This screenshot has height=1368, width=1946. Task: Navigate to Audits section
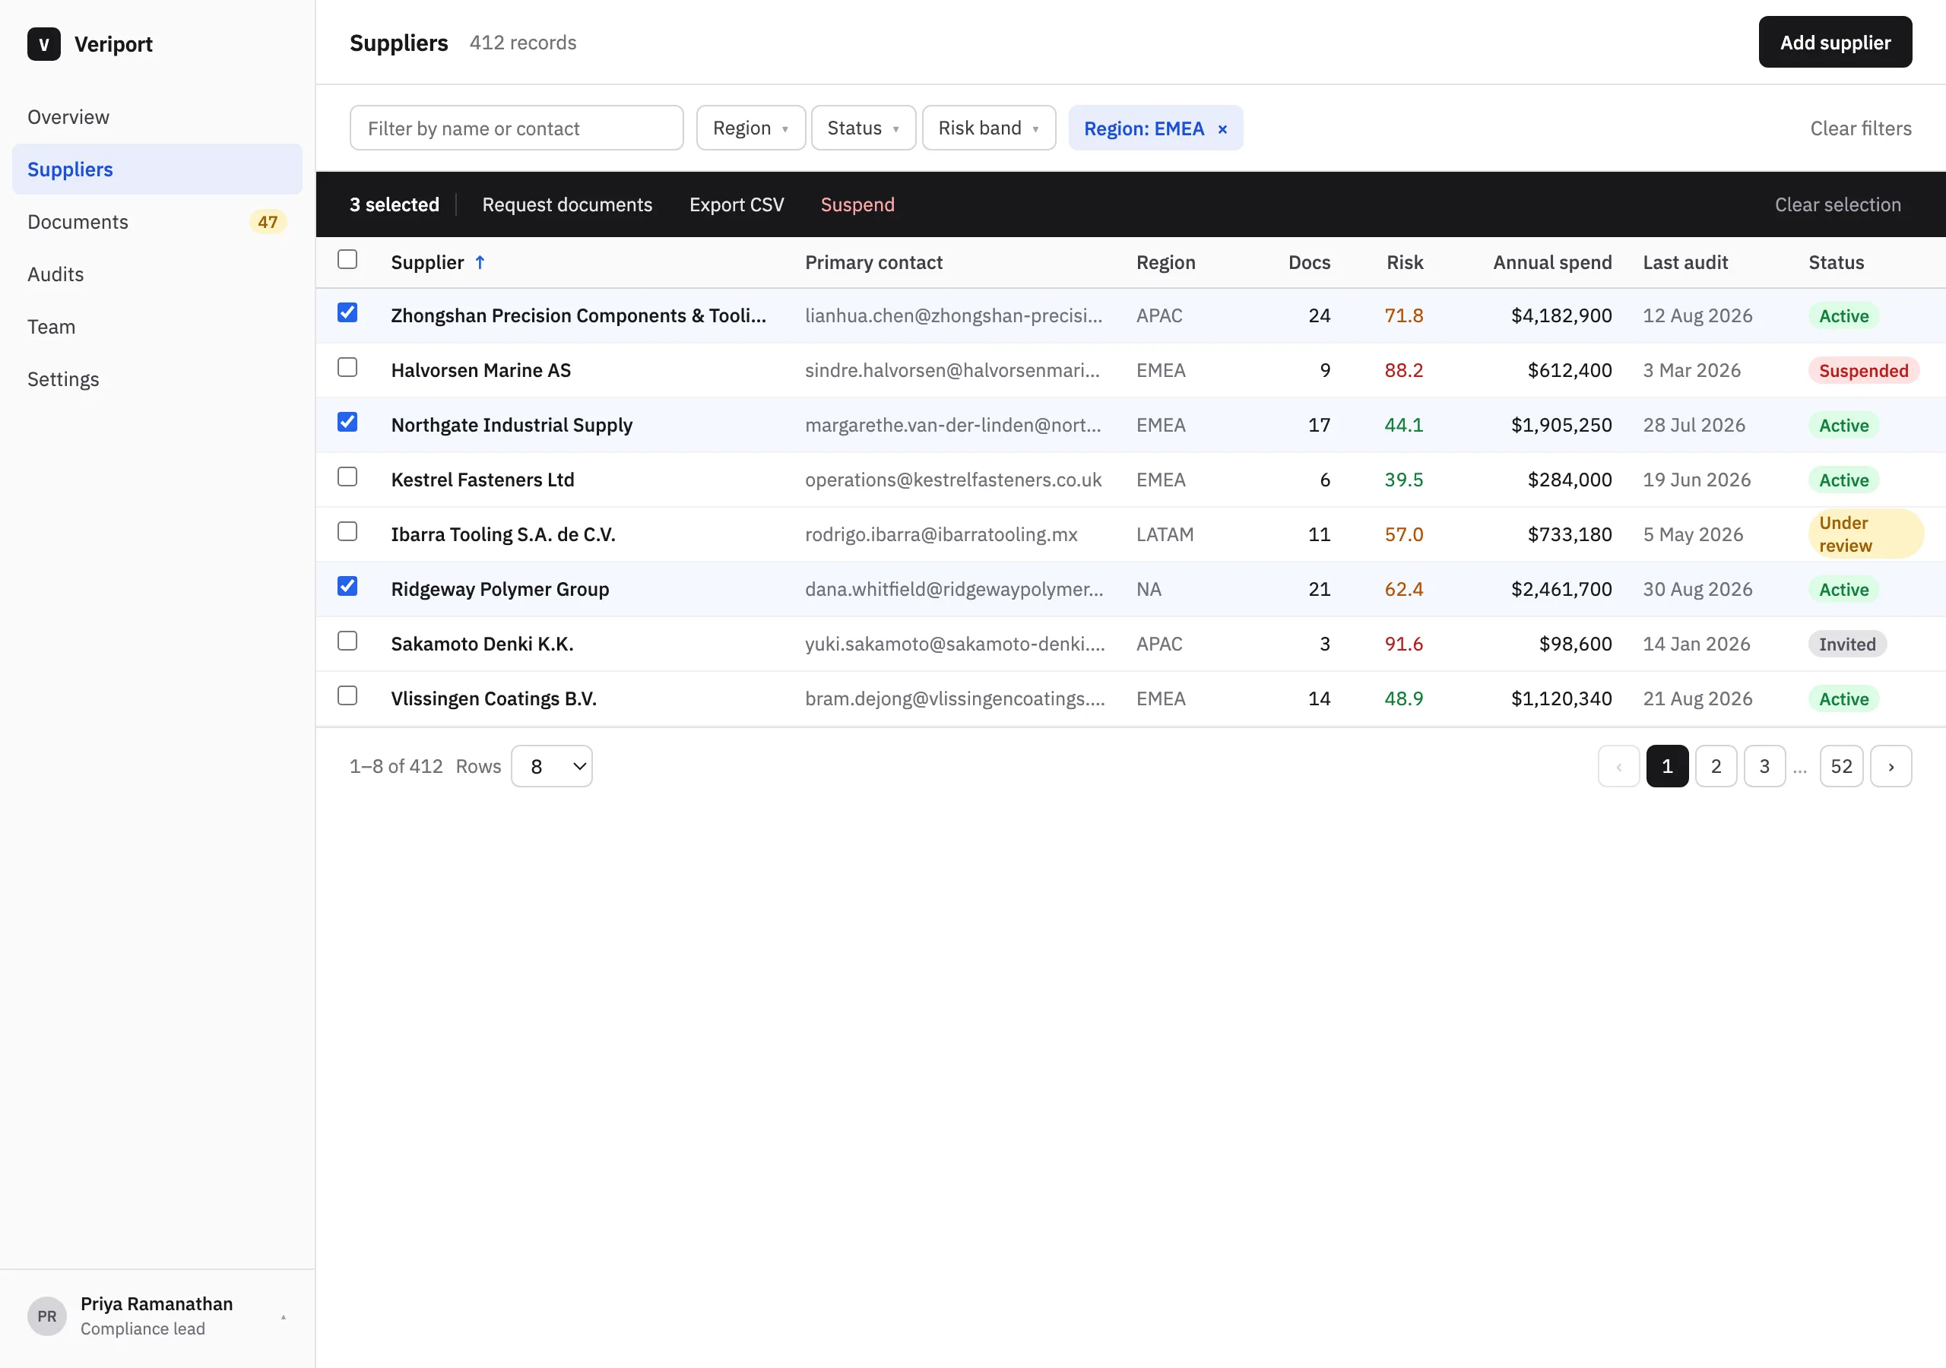pyautogui.click(x=157, y=274)
